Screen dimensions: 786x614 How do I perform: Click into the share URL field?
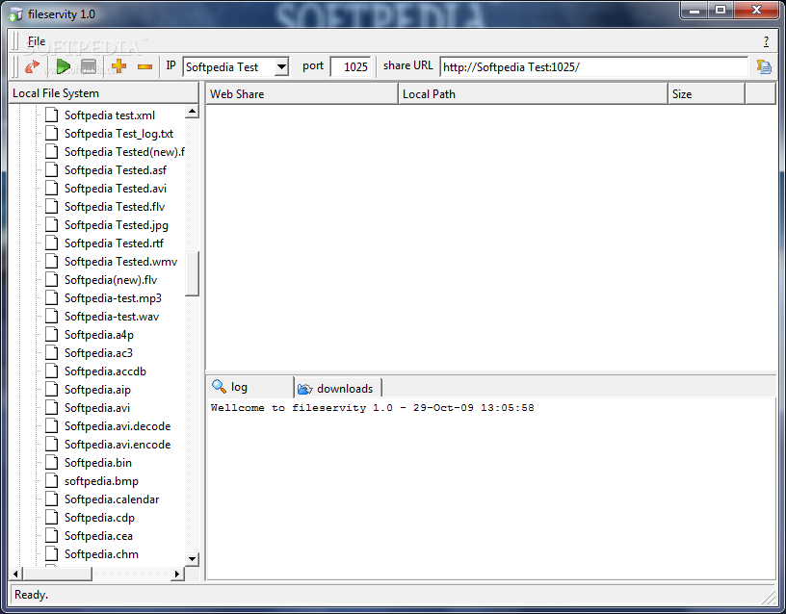pos(593,66)
